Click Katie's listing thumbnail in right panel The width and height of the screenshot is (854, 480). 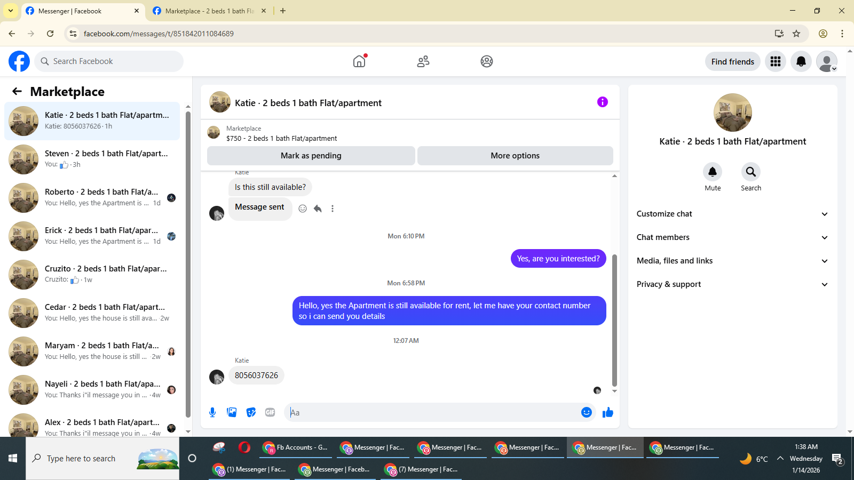tap(733, 113)
